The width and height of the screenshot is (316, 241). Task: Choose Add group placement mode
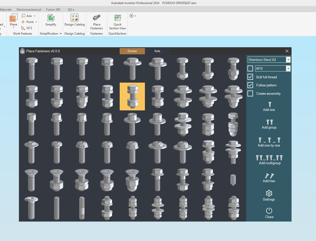(x=269, y=123)
